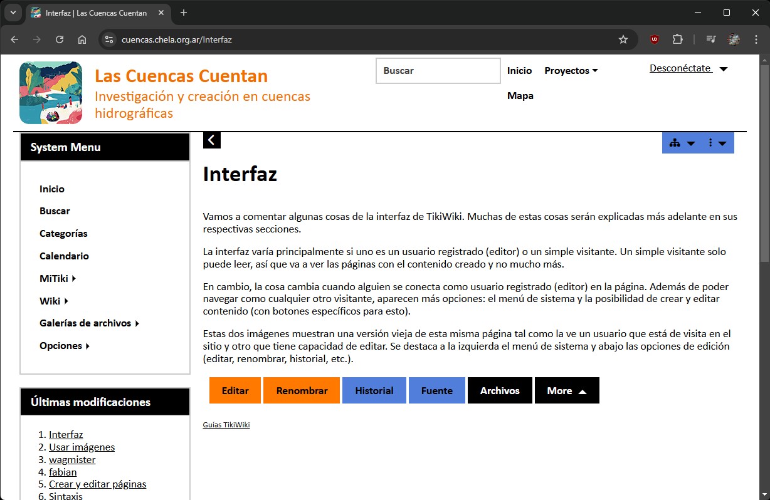Reload the page with the refresh icon
The height and width of the screenshot is (500, 770).
click(60, 39)
